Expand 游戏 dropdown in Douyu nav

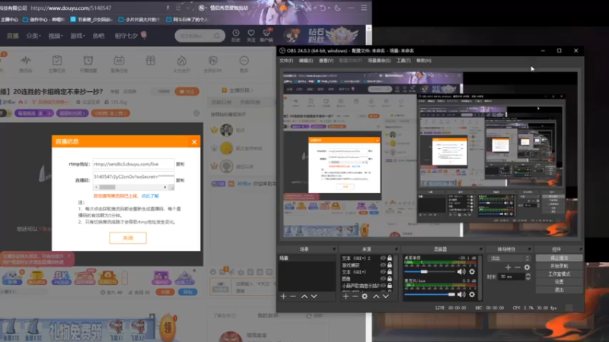coord(78,36)
